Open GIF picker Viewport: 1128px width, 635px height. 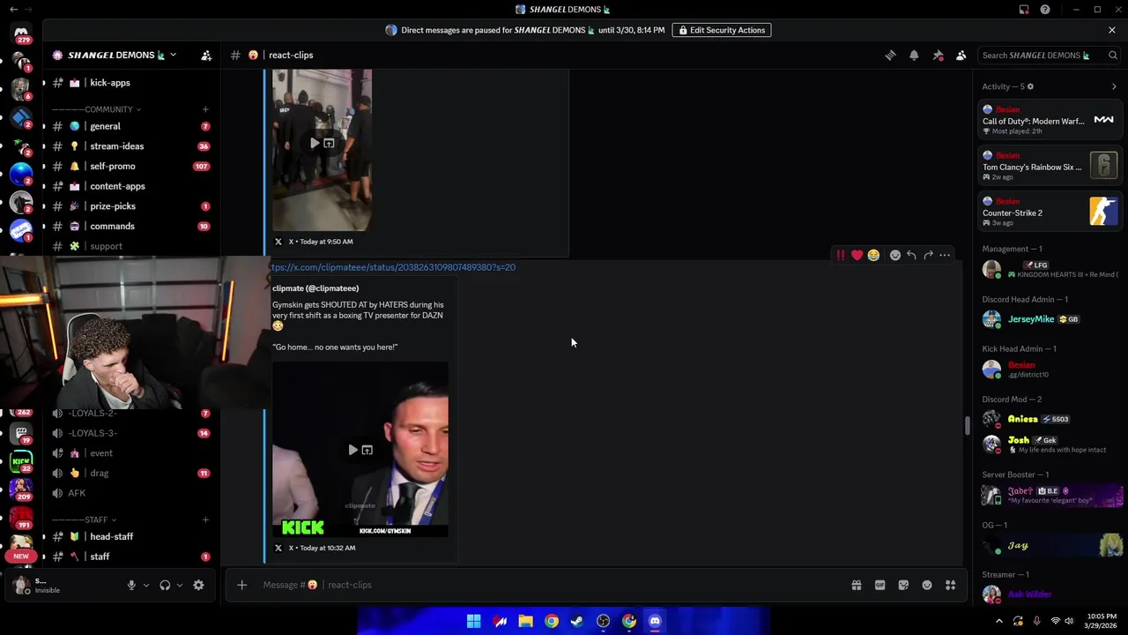pyautogui.click(x=879, y=585)
